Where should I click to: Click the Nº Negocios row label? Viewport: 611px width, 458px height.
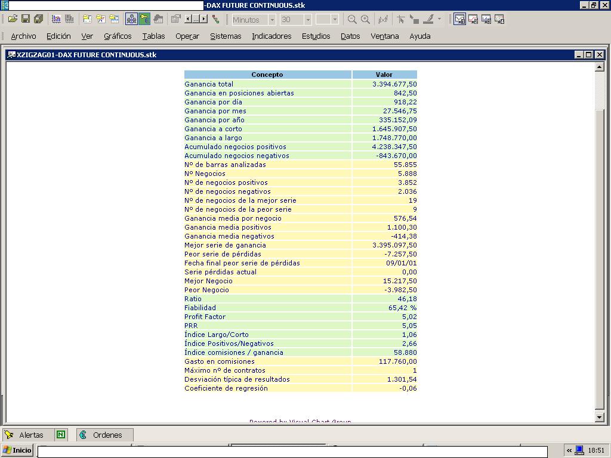(205, 174)
